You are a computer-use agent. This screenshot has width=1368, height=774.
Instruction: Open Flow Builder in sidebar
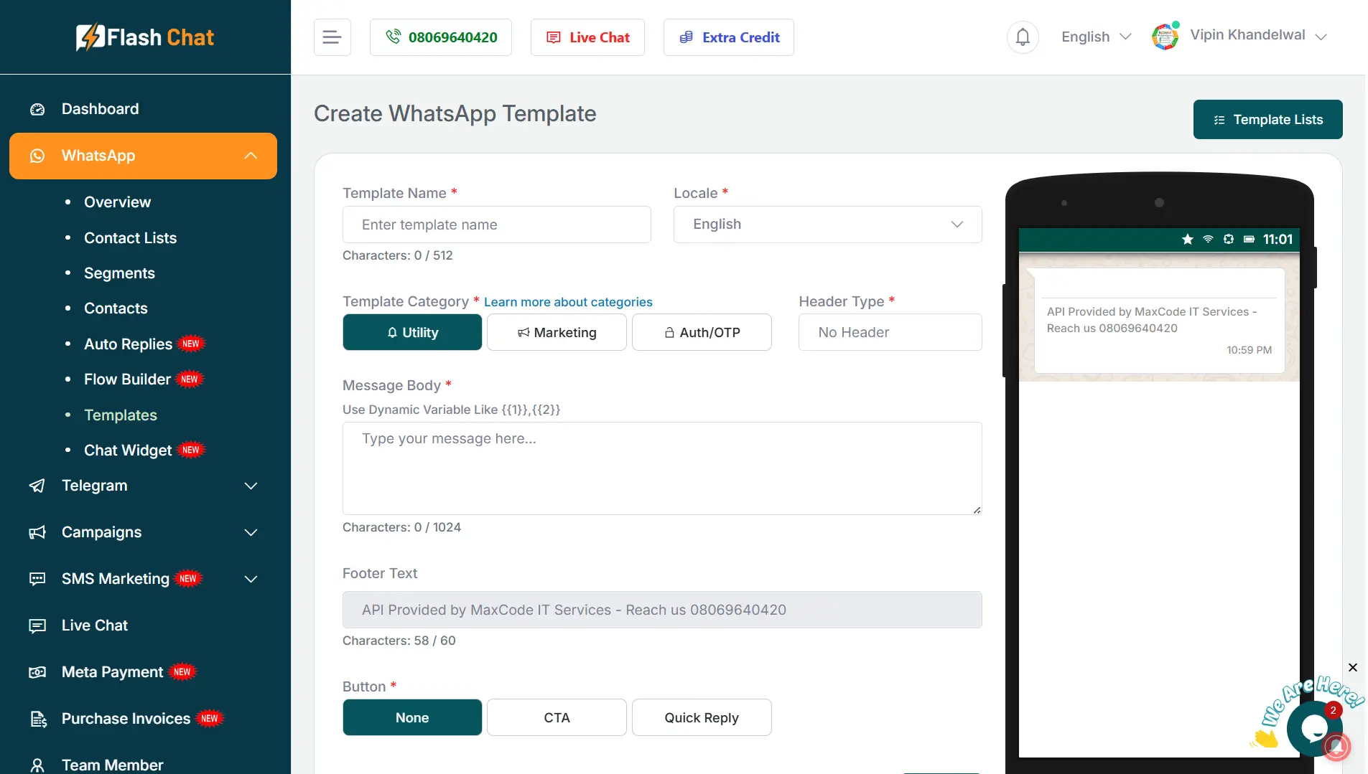(127, 379)
